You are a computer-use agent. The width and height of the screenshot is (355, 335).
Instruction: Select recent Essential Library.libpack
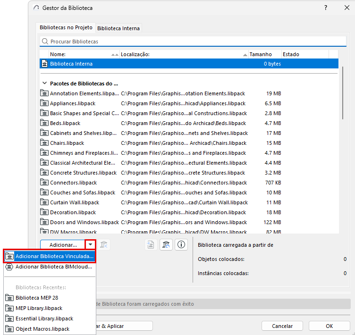point(50,318)
